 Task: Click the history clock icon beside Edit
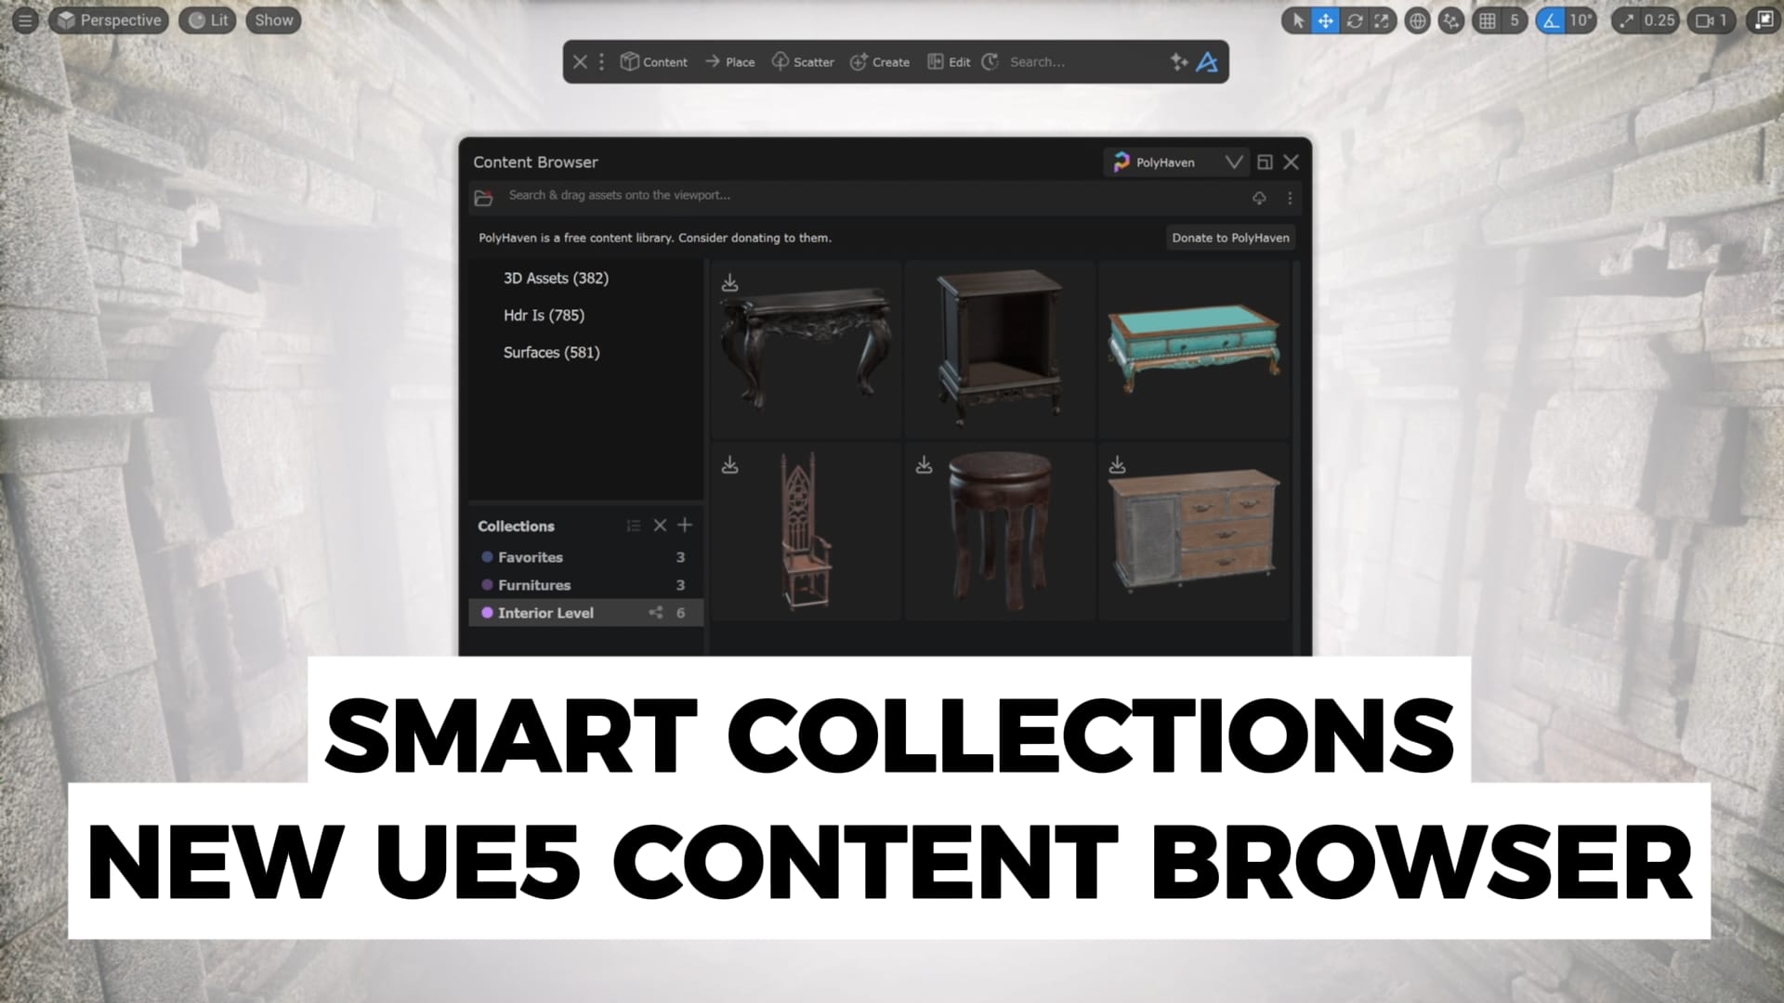tap(990, 61)
